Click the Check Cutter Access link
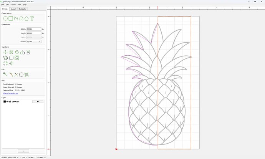 point(11,93)
